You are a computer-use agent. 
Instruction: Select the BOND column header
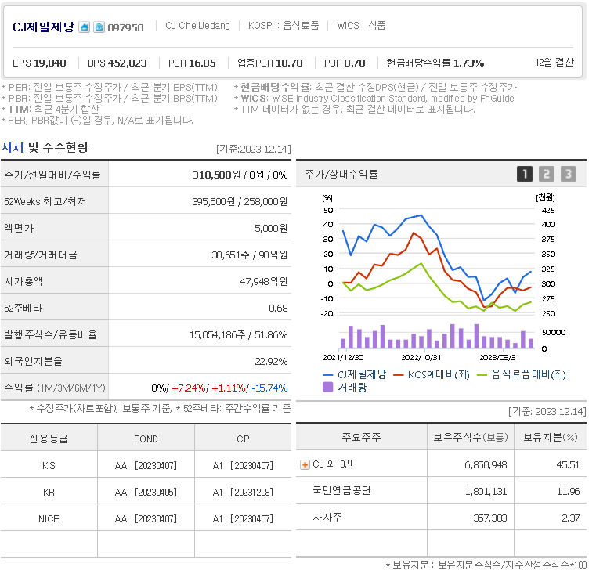[x=146, y=439]
